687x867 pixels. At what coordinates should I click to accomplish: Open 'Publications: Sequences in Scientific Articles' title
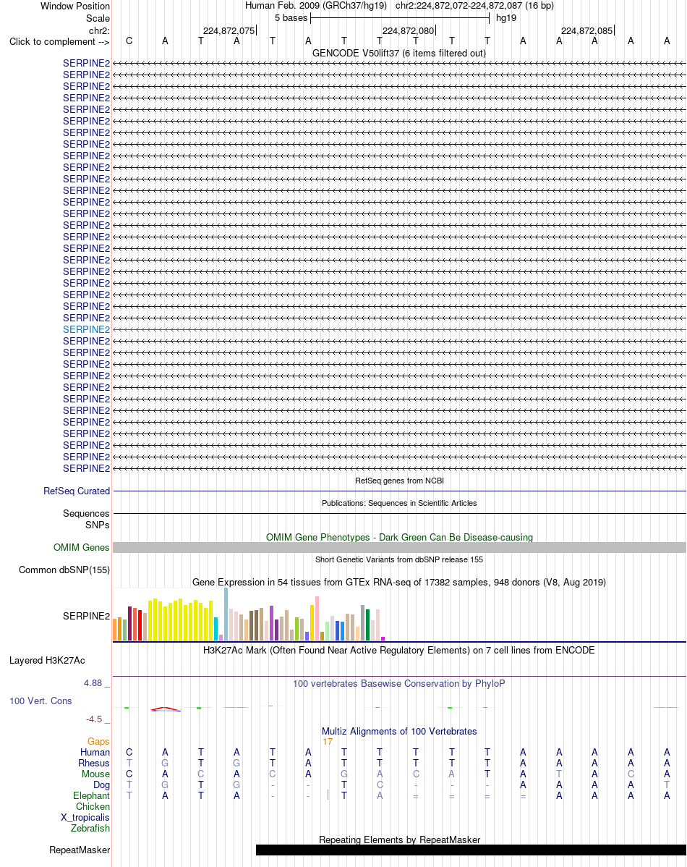point(399,503)
